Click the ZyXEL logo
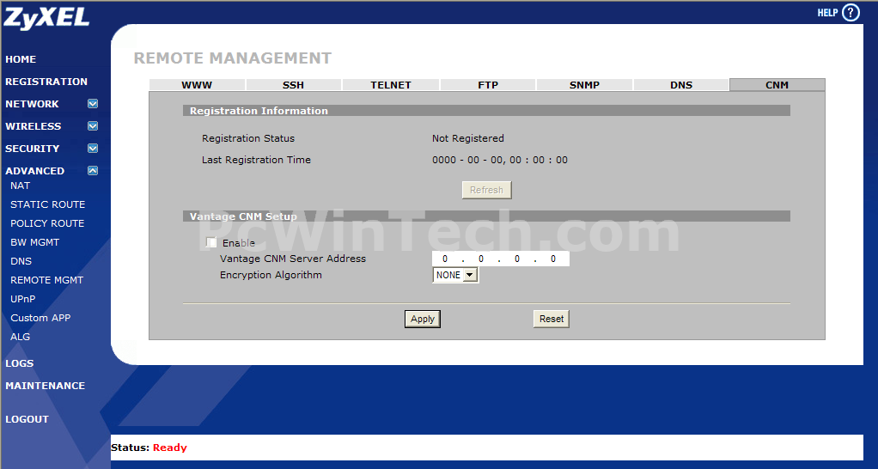This screenshot has width=878, height=469. pyautogui.click(x=46, y=17)
